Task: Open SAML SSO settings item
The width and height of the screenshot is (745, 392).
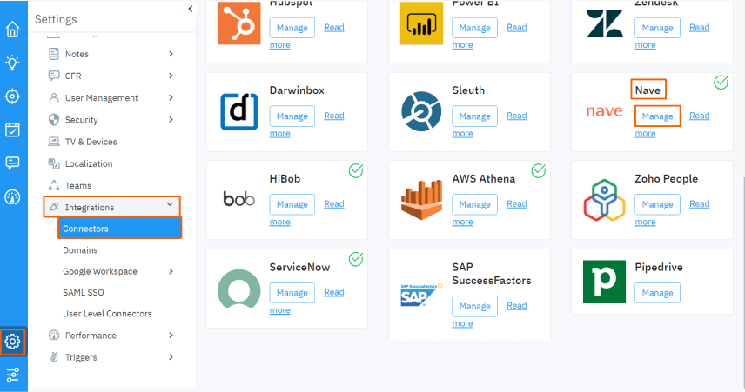Action: pos(84,292)
